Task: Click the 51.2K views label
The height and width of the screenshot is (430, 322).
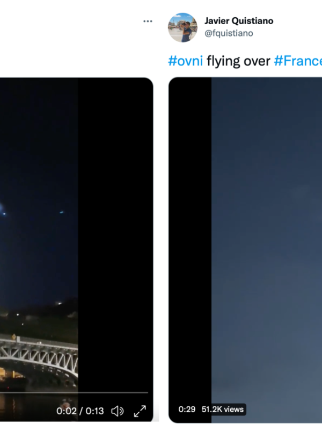Action: (223, 409)
